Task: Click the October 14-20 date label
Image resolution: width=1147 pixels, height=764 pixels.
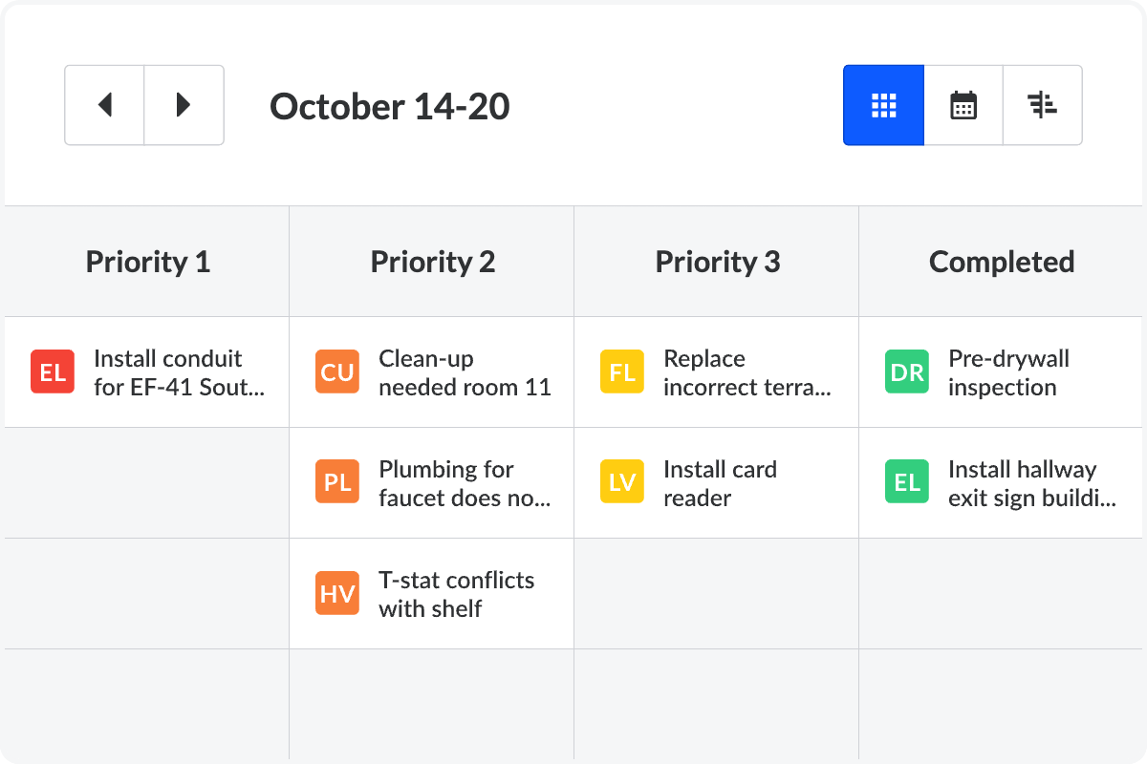Action: 389,106
